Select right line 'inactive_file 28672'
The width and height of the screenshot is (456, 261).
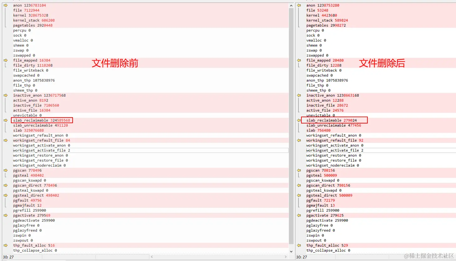[x=327, y=105]
